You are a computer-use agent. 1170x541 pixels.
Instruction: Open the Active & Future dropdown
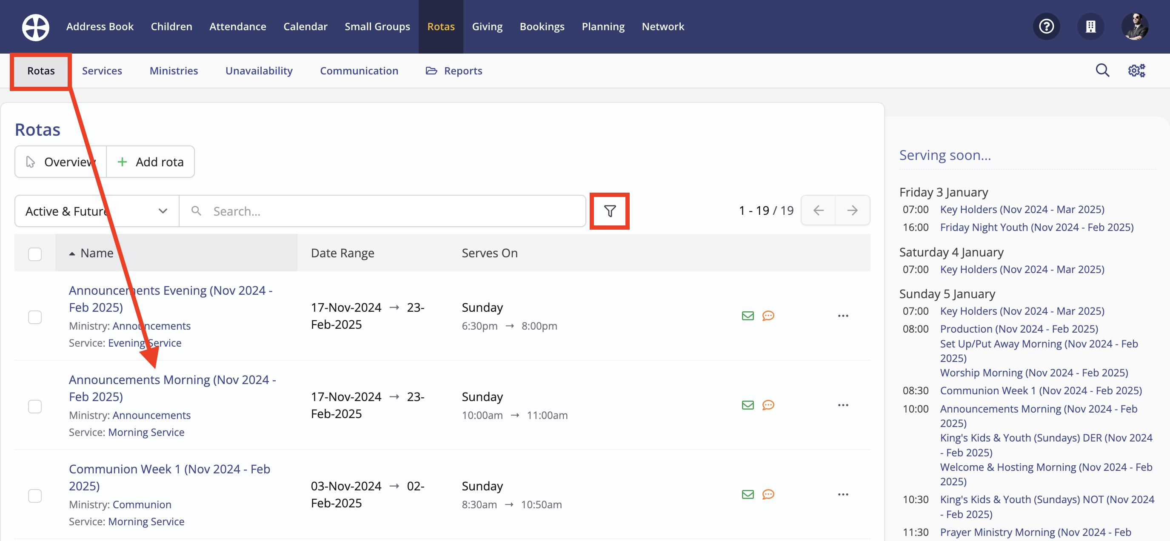coord(95,211)
